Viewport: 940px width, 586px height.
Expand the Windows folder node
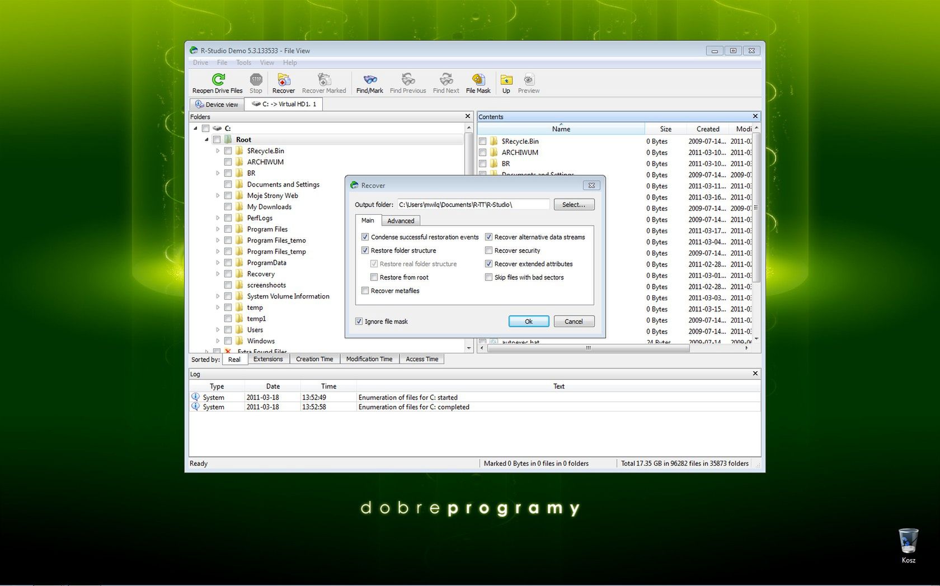218,341
